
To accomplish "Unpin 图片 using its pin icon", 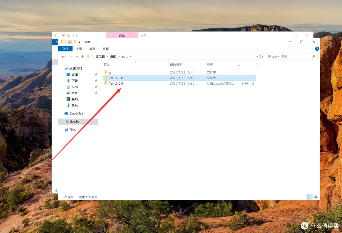I will click(x=96, y=93).
